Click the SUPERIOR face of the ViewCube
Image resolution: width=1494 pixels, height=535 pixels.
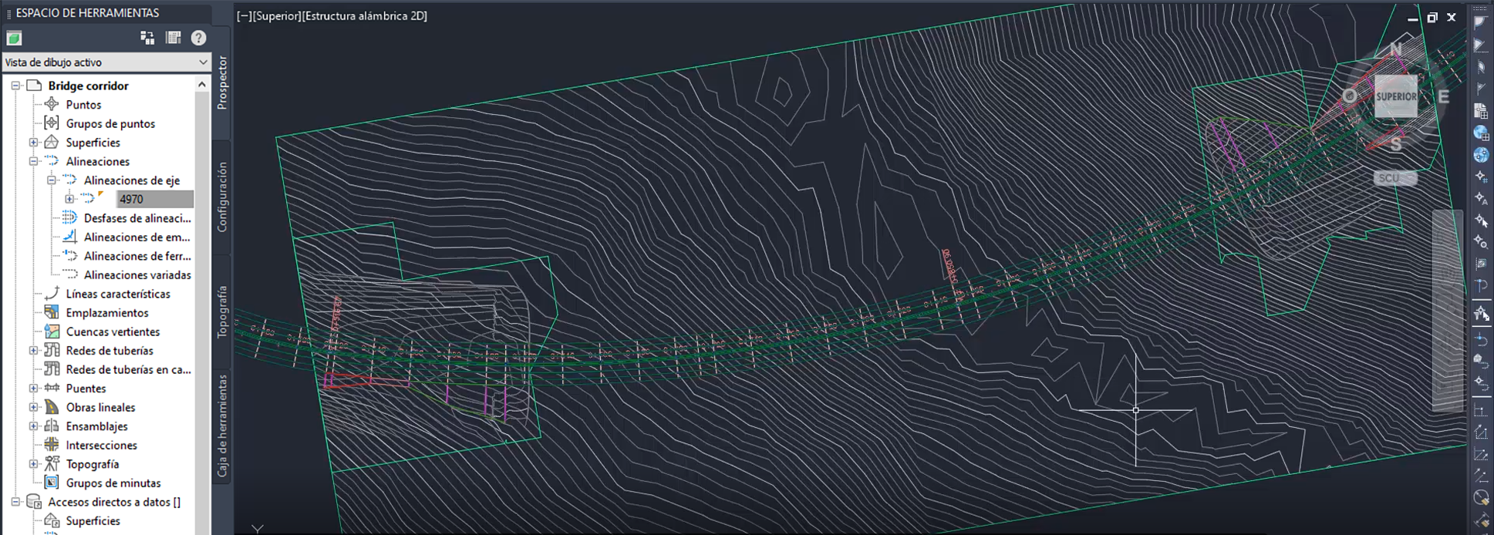tap(1396, 96)
